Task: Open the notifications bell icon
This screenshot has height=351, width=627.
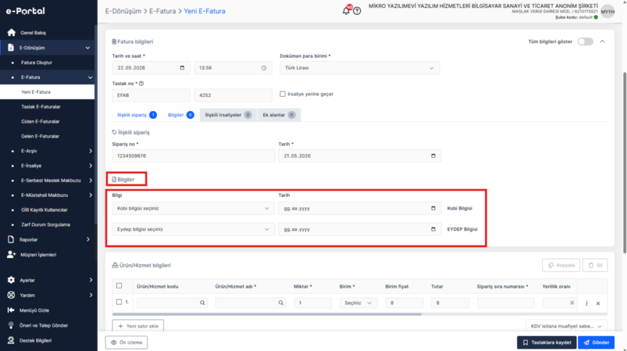Action: (x=347, y=11)
